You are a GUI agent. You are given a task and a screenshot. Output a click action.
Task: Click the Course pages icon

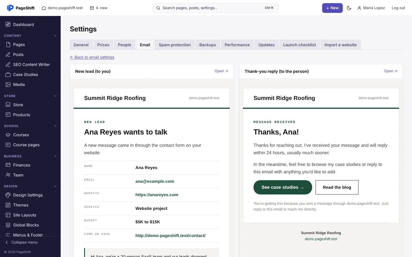(8, 145)
